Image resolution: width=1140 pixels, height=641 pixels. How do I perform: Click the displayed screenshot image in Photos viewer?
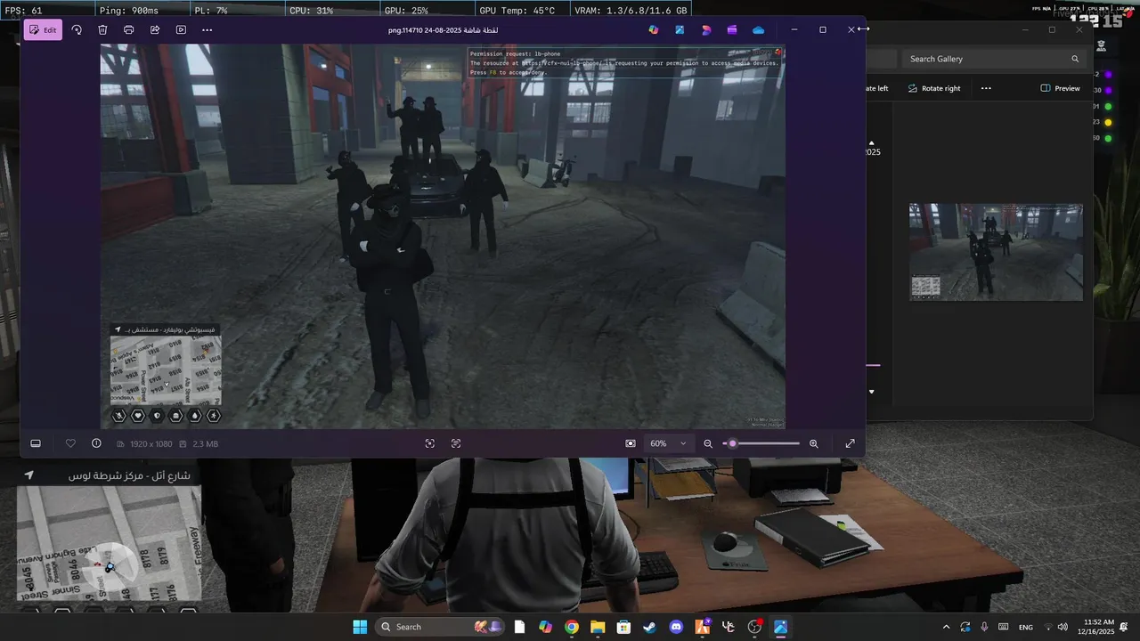point(443,237)
